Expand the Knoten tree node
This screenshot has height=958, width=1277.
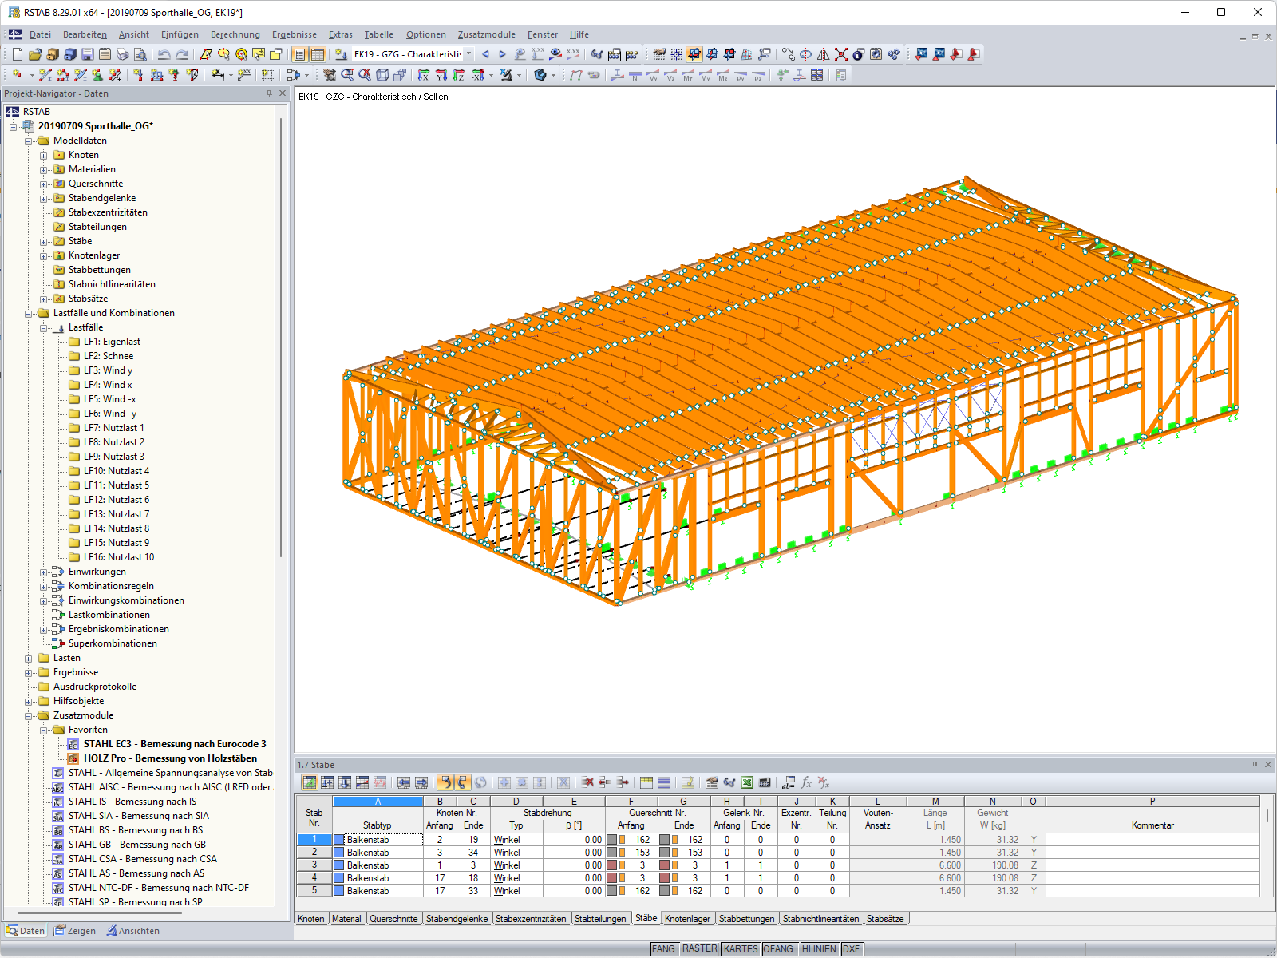[44, 155]
